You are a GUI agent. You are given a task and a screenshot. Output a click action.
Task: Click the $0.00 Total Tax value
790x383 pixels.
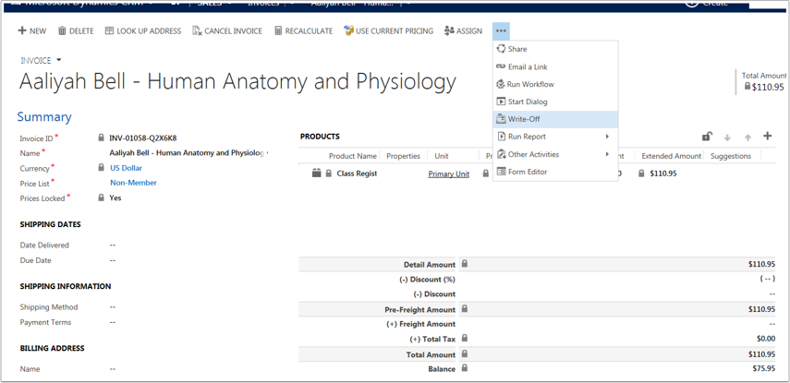[765, 339]
